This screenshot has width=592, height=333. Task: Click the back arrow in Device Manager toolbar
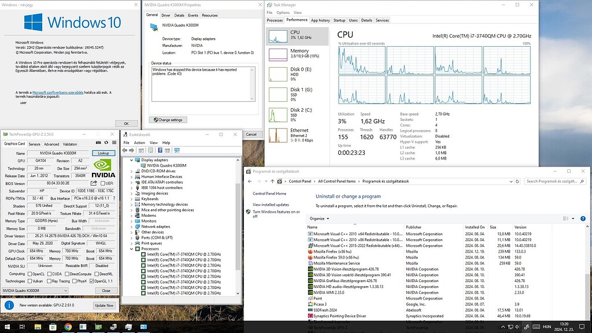pyautogui.click(x=124, y=151)
